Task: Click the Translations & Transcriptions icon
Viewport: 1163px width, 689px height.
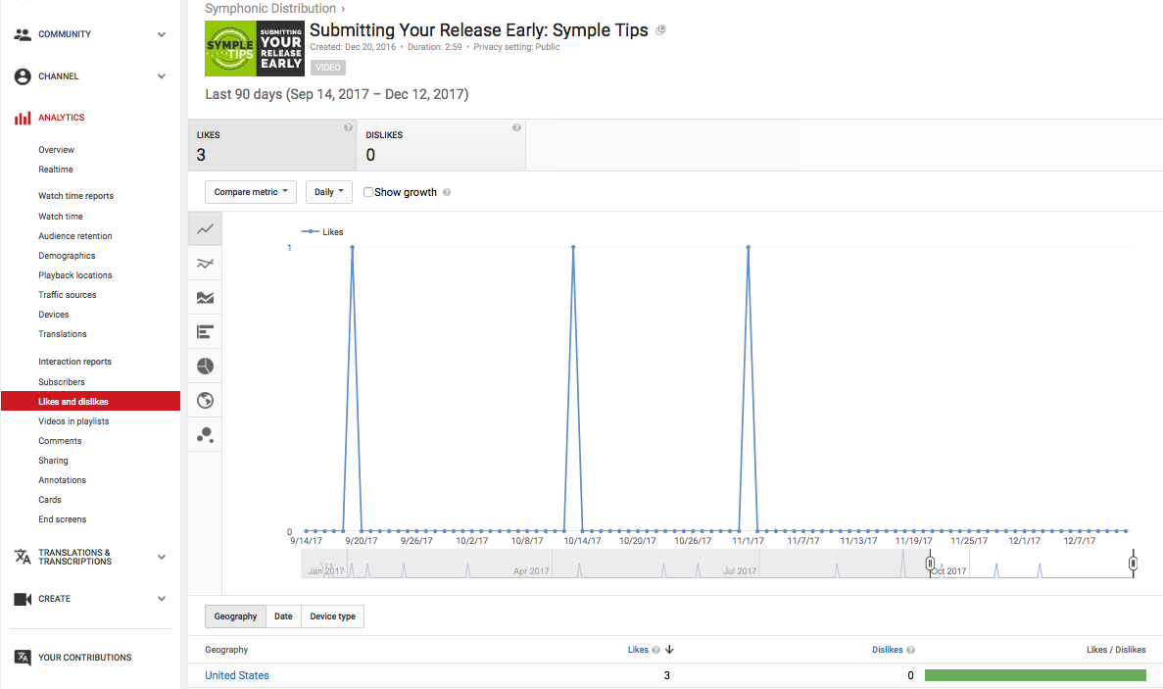Action: pos(23,557)
